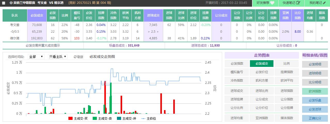Select the 必发价位 chart button
Viewport: 330px width, 124px height.
tap(262, 72)
